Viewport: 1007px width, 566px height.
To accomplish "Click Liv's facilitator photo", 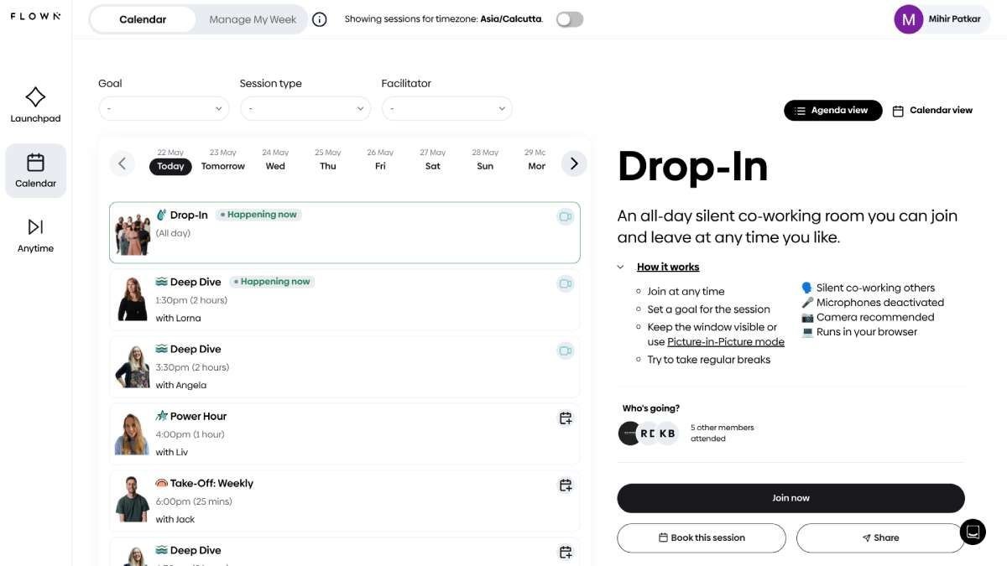I will (x=133, y=434).
